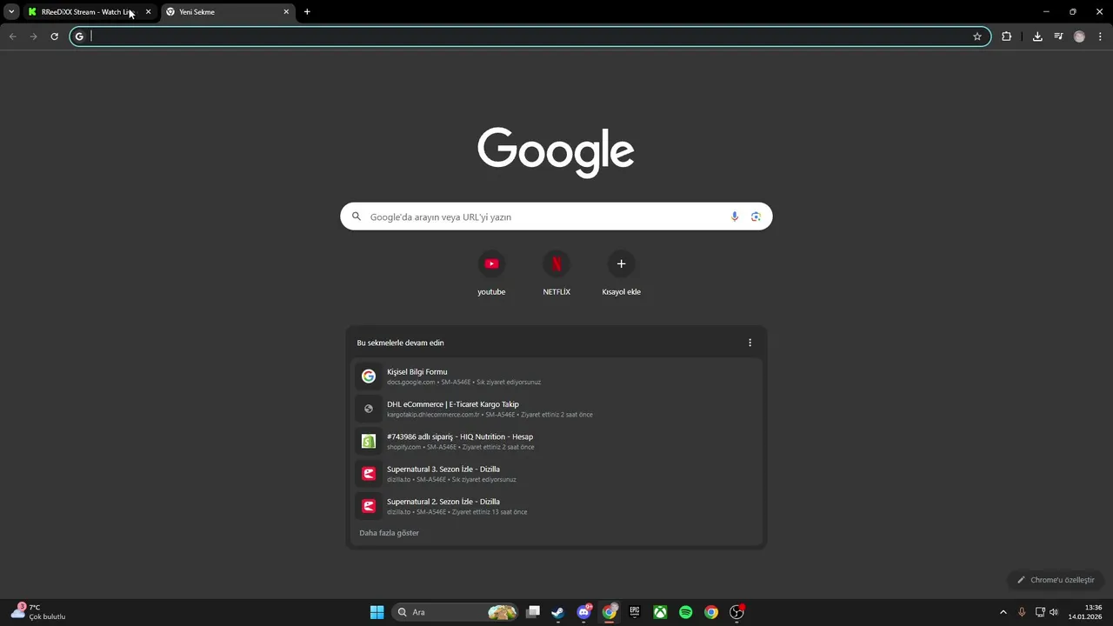Open Steam from the taskbar
The image size is (1113, 626).
point(558,612)
